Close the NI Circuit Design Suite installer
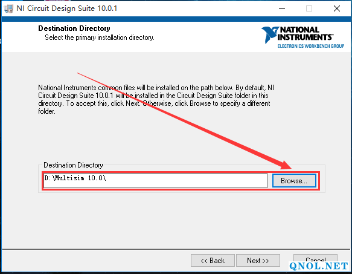Viewport: 352px width, 274px height. click(x=337, y=9)
